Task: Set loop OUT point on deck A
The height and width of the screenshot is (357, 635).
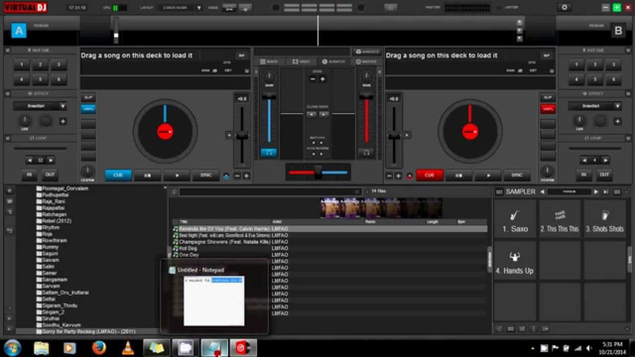Action: pyautogui.click(x=50, y=175)
